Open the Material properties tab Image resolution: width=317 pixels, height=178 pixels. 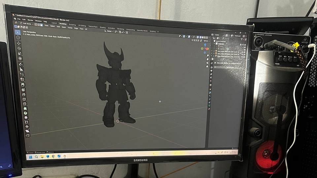click(209, 109)
